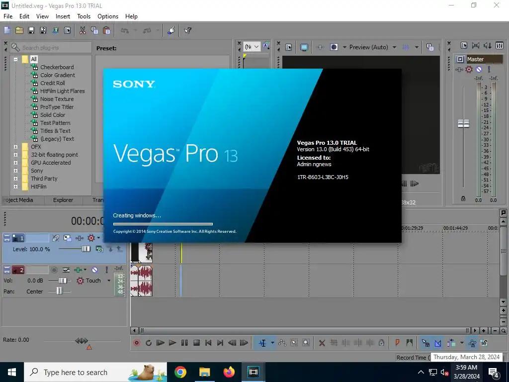Image resolution: width=509 pixels, height=382 pixels.
Task: Click the Interactive Tutorials icon in toolbar
Action: point(171,30)
